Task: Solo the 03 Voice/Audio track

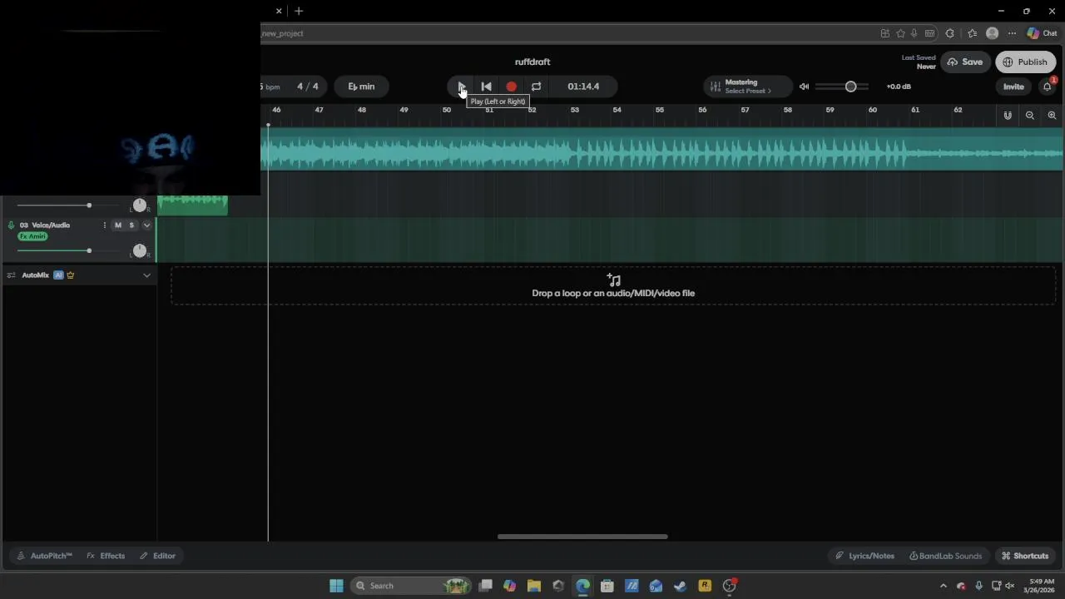Action: (131, 225)
